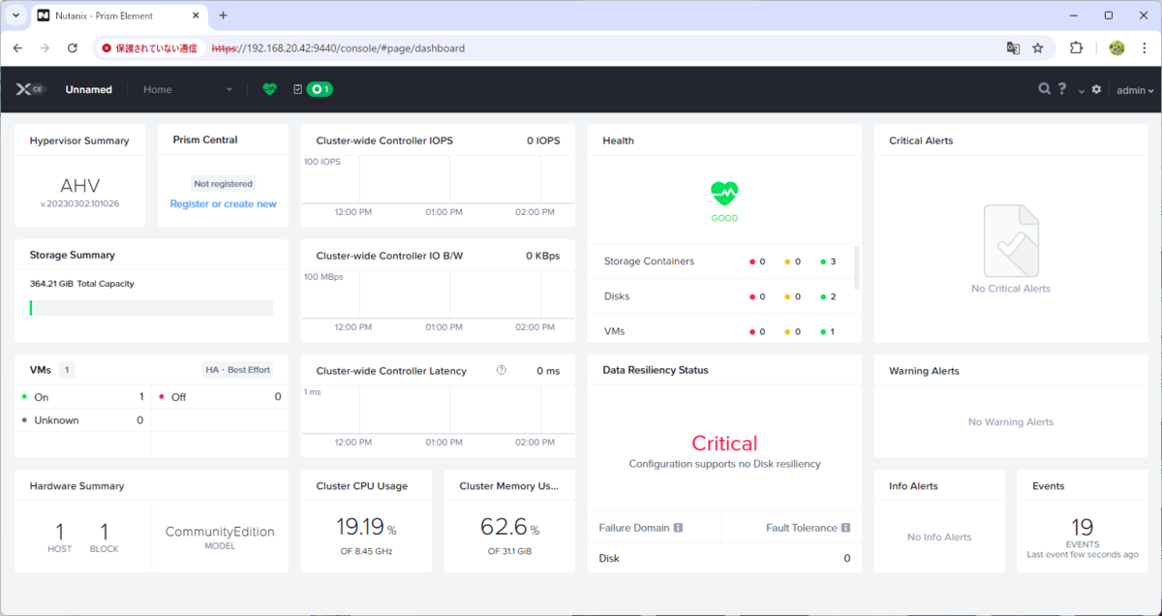Close the Nutanix - Prism Element tab
The height and width of the screenshot is (616, 1162).
coord(197,15)
